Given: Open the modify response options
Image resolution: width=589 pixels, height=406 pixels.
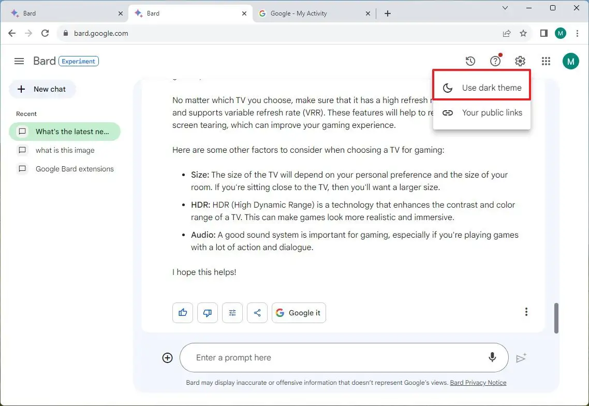Looking at the screenshot, I should [232, 312].
